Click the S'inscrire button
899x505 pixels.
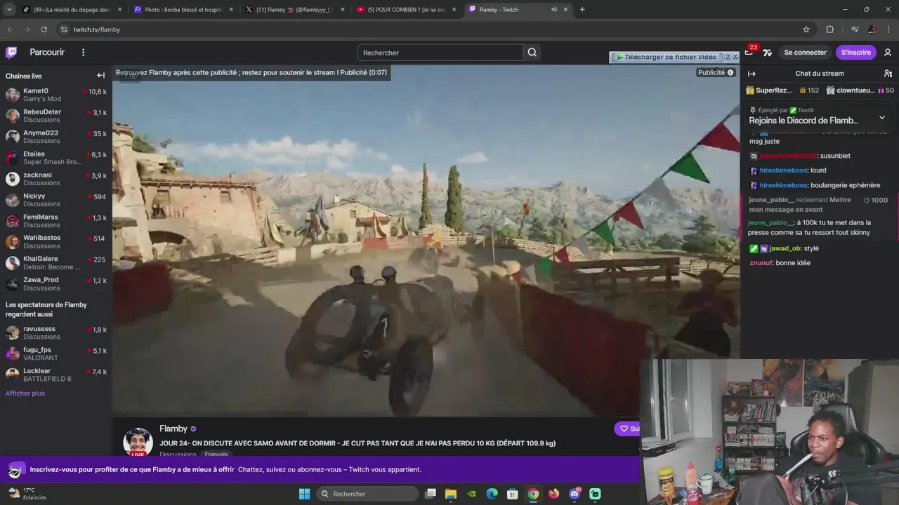point(855,53)
